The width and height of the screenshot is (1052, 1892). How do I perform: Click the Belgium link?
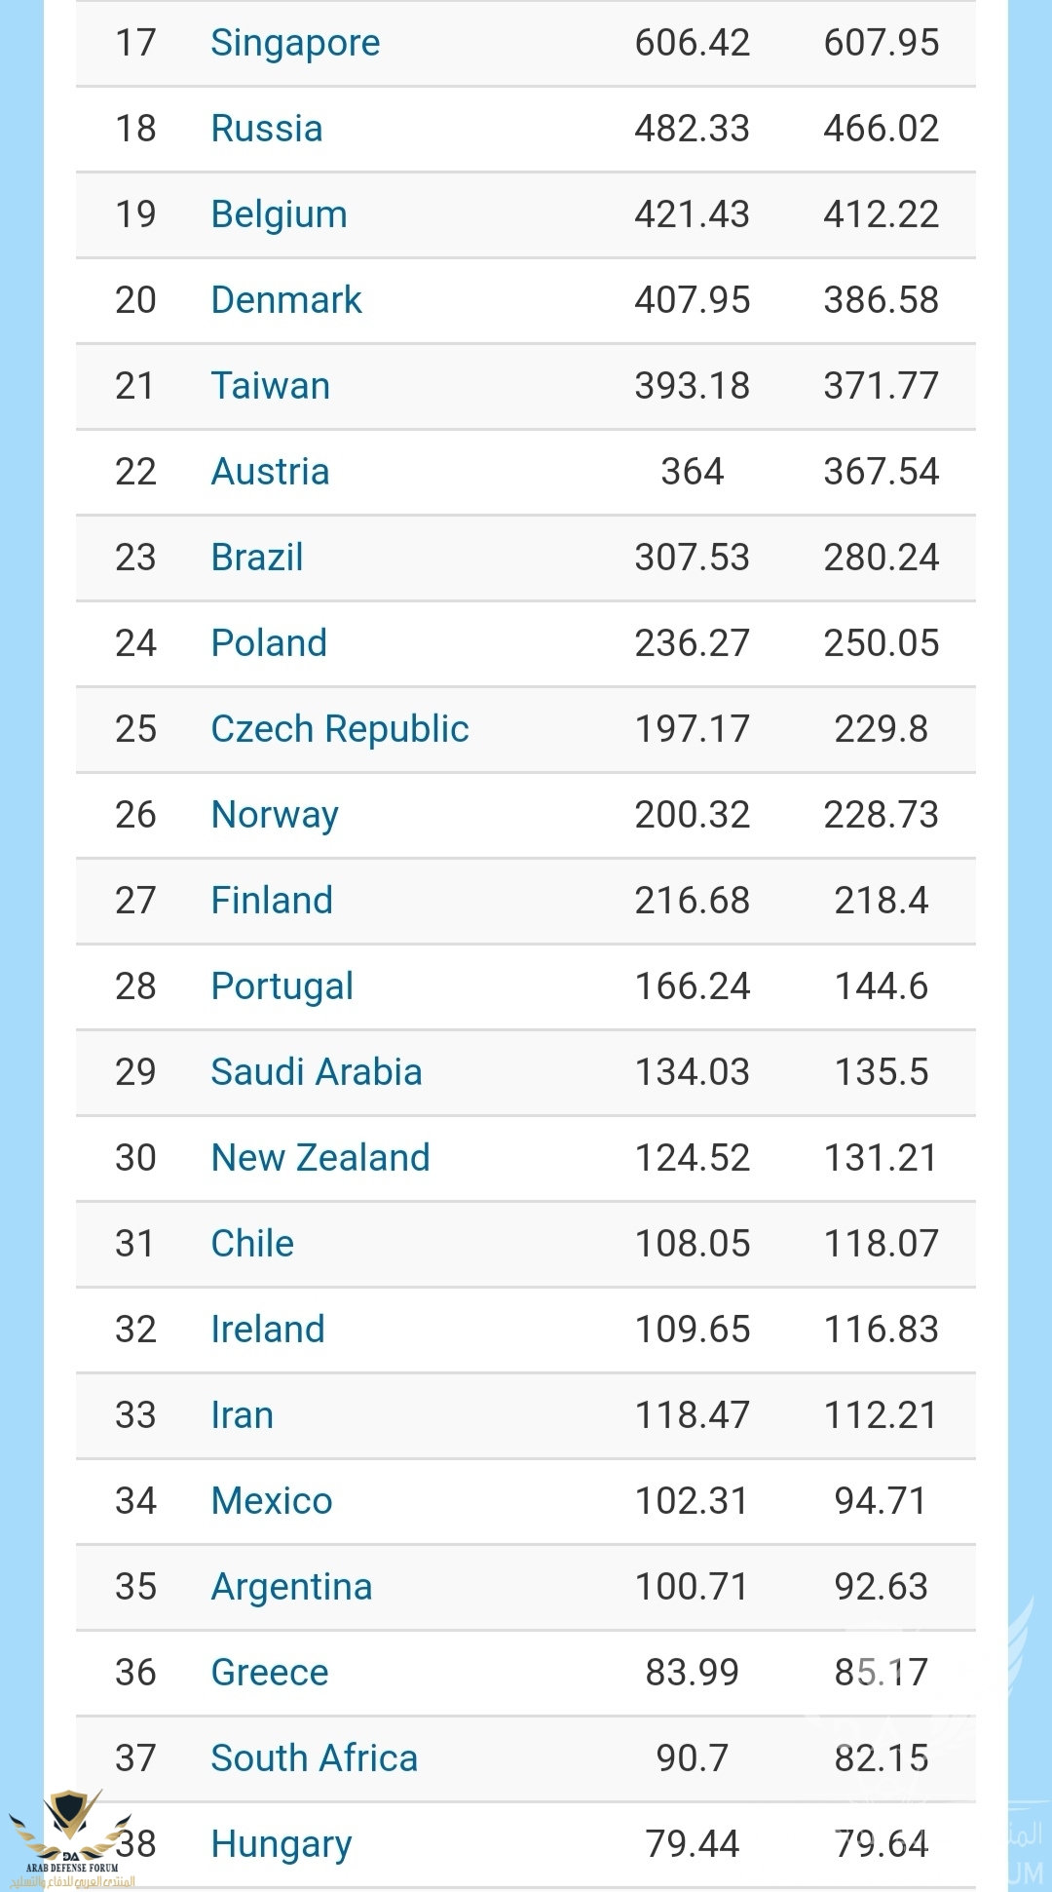click(x=279, y=215)
